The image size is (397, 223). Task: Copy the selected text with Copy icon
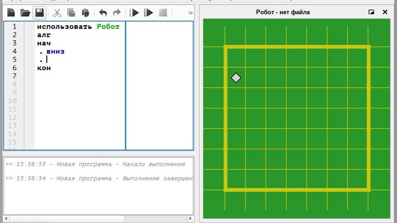[x=71, y=13]
